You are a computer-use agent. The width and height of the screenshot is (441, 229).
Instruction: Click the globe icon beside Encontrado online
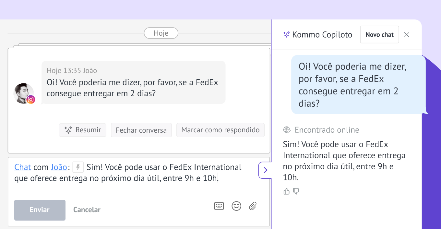[287, 130]
